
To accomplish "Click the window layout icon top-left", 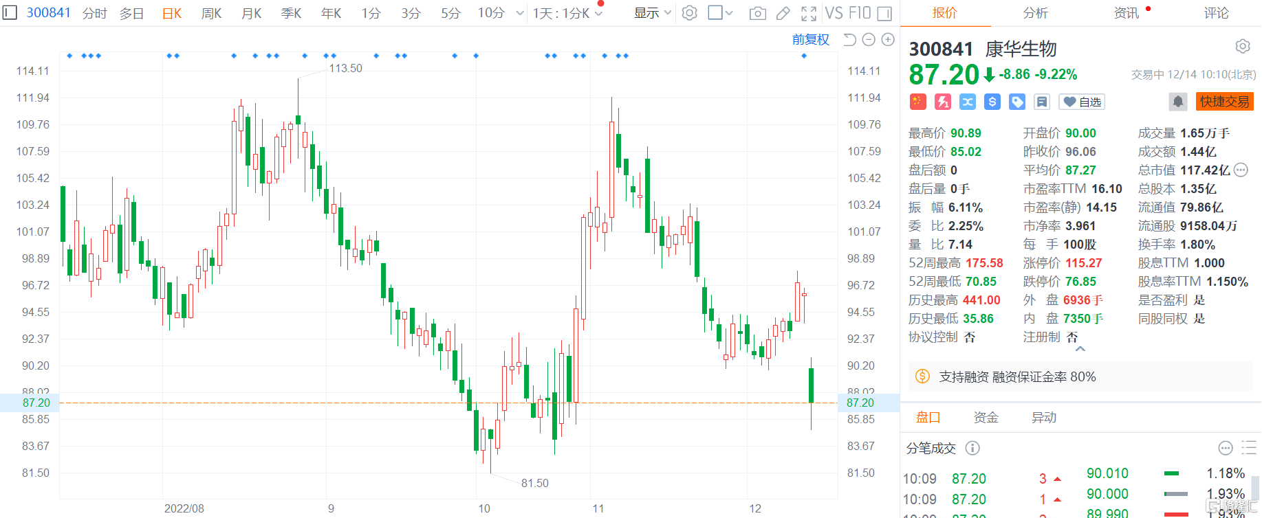I will pos(10,12).
